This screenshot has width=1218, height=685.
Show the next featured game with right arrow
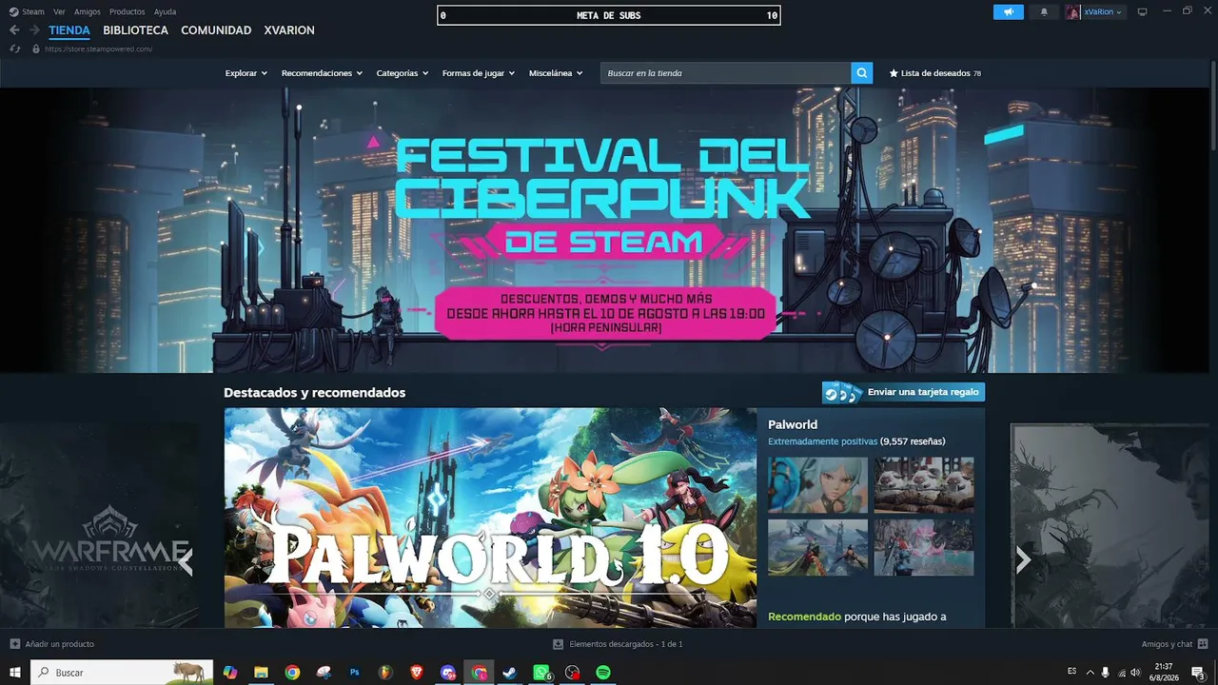coord(1023,560)
